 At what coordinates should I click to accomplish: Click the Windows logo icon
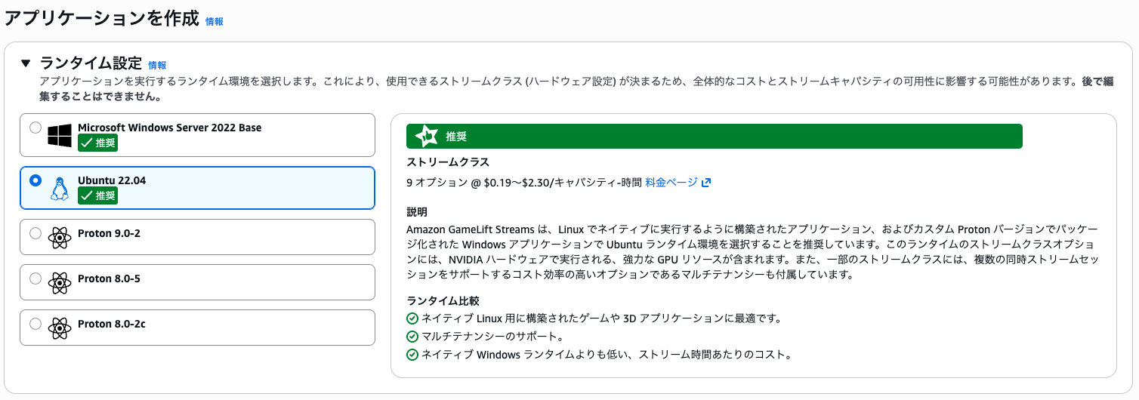click(x=60, y=136)
